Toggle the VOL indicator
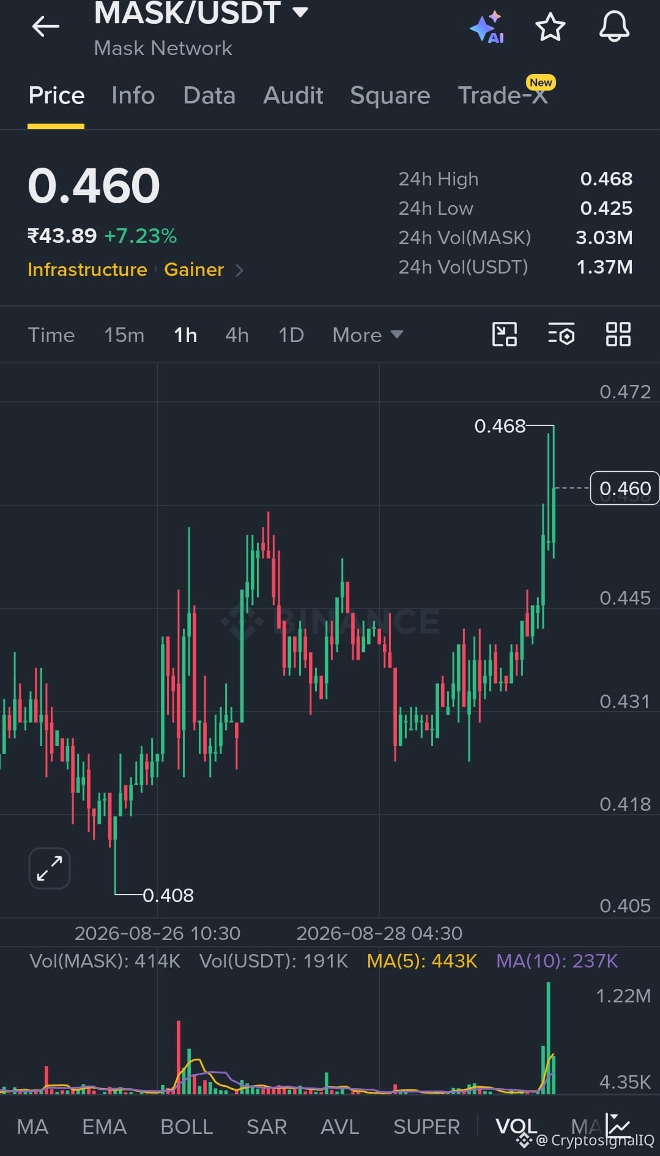Image resolution: width=660 pixels, height=1156 pixels. (516, 1127)
